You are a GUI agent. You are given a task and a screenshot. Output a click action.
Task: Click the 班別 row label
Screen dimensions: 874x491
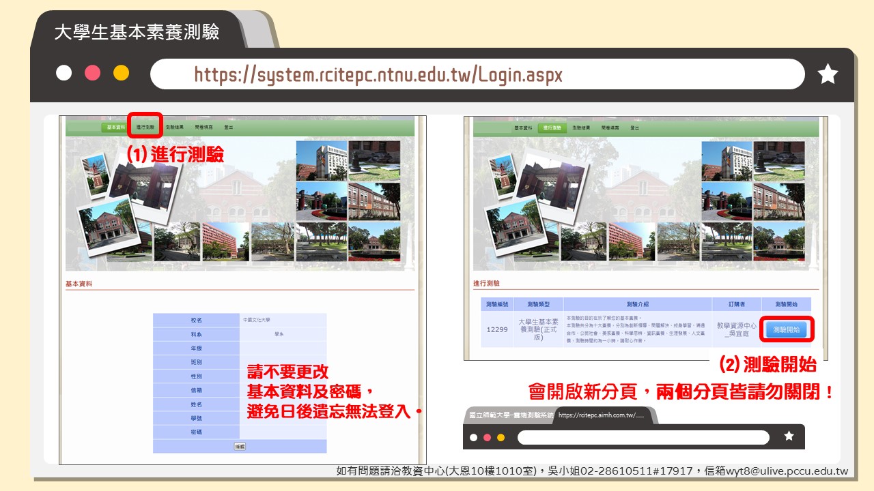[196, 362]
